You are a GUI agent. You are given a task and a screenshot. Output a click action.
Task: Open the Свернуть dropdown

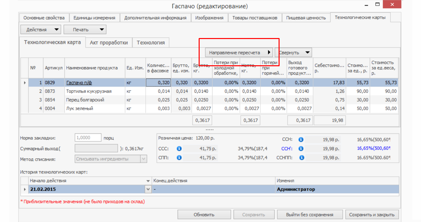[294, 52]
